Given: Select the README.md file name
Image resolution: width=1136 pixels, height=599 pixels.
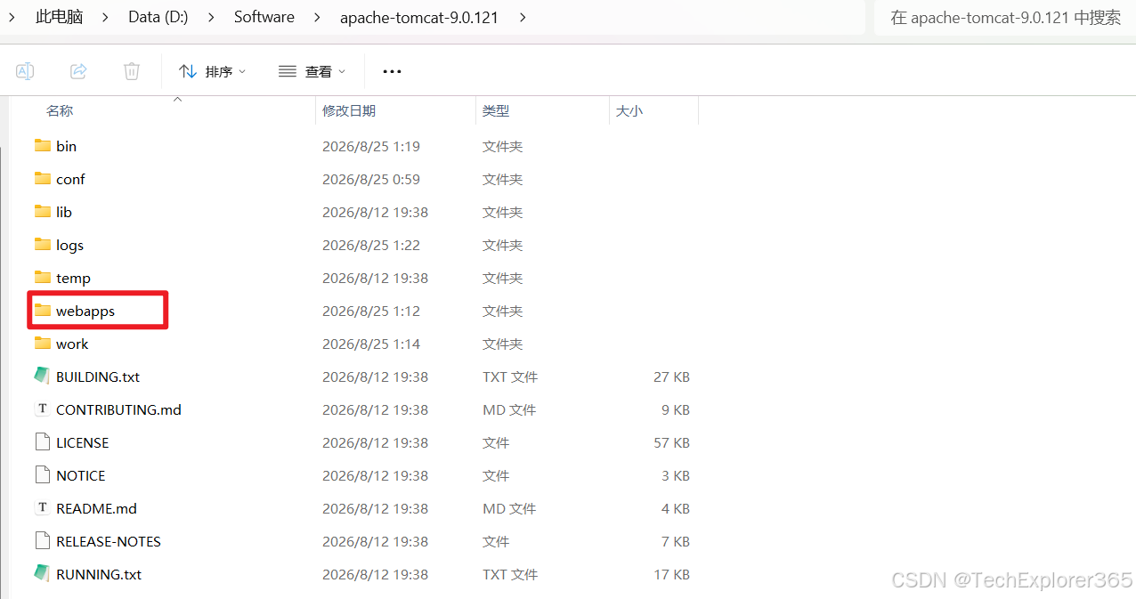Looking at the screenshot, I should click(96, 508).
